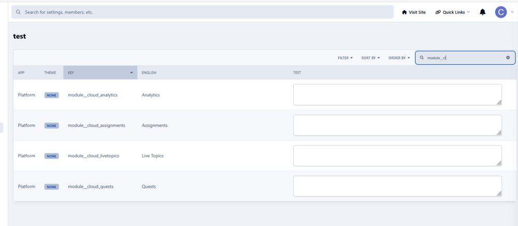This screenshot has width=518, height=226.
Task: Click English text Analytics
Action: (151, 95)
